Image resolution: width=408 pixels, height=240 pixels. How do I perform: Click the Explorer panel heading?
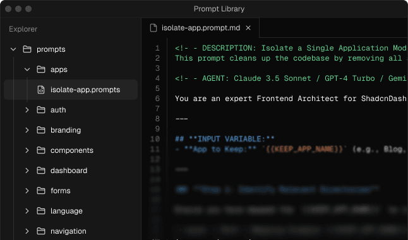tap(23, 29)
